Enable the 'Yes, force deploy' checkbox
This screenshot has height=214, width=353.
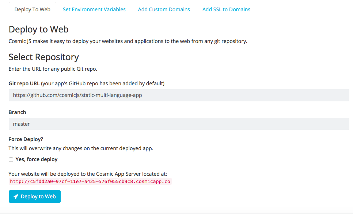point(11,160)
